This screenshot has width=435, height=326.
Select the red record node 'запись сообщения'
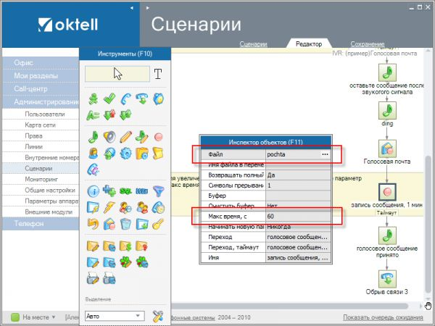pos(387,192)
